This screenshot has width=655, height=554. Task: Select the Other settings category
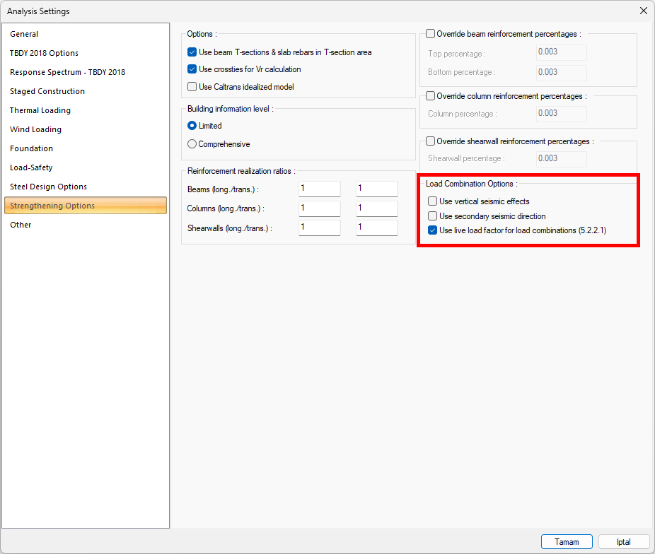[21, 225]
